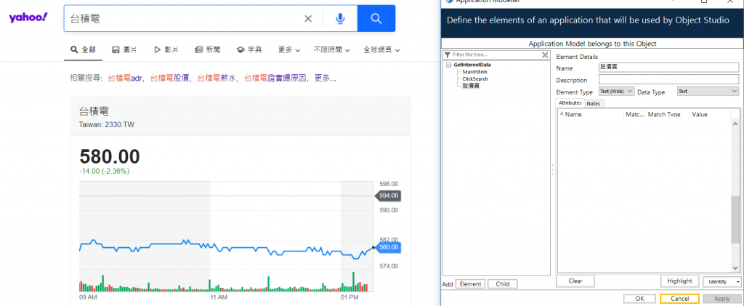This screenshot has height=306, width=744.
Task: Click the 01 PM label on chart axis
Action: click(x=349, y=297)
